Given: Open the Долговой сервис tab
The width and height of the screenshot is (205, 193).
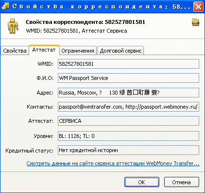Looking at the screenshot, I should 120,51.
